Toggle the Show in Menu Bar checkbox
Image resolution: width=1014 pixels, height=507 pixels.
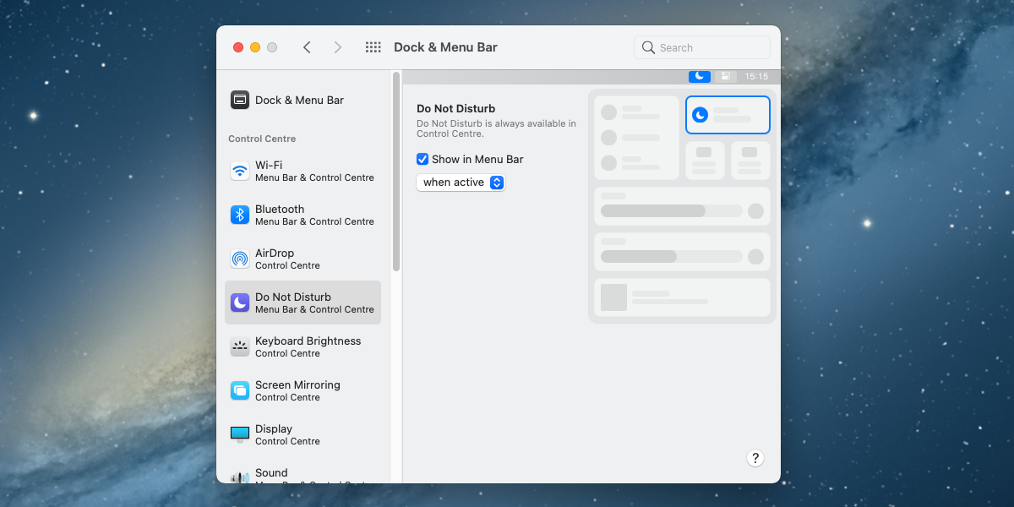(422, 159)
